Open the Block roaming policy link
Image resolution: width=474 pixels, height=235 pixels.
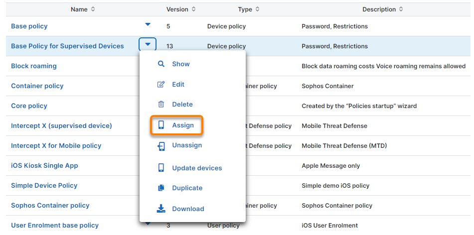(34, 66)
